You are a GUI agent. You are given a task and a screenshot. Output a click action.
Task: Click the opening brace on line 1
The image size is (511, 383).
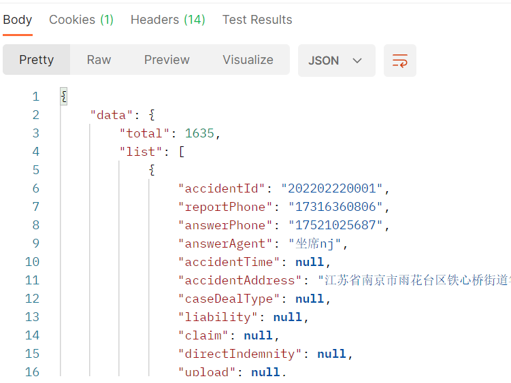coord(64,97)
